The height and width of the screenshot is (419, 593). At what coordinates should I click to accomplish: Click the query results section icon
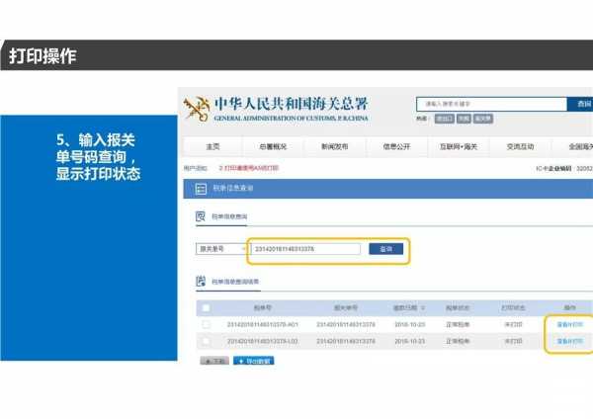tap(201, 282)
